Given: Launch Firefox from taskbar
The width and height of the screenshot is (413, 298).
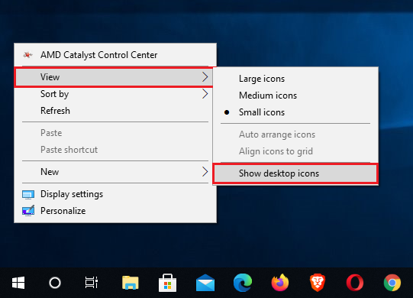Looking at the screenshot, I should point(280,283).
